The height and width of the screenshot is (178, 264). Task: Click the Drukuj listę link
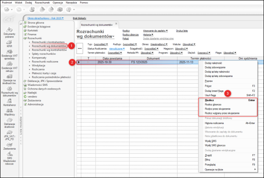pyautogui.click(x=182, y=31)
